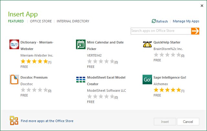This screenshot has width=207, height=131.
Task: Click the Refresh link
Action: pos(162,21)
